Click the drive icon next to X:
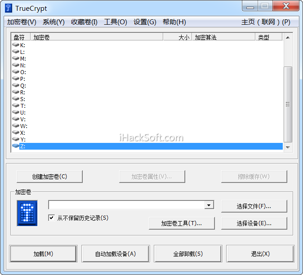303x275 pixels. (15, 133)
